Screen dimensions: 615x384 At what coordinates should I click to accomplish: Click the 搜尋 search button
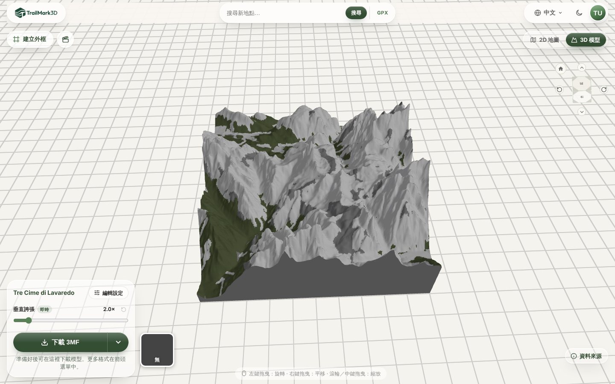pos(356,13)
